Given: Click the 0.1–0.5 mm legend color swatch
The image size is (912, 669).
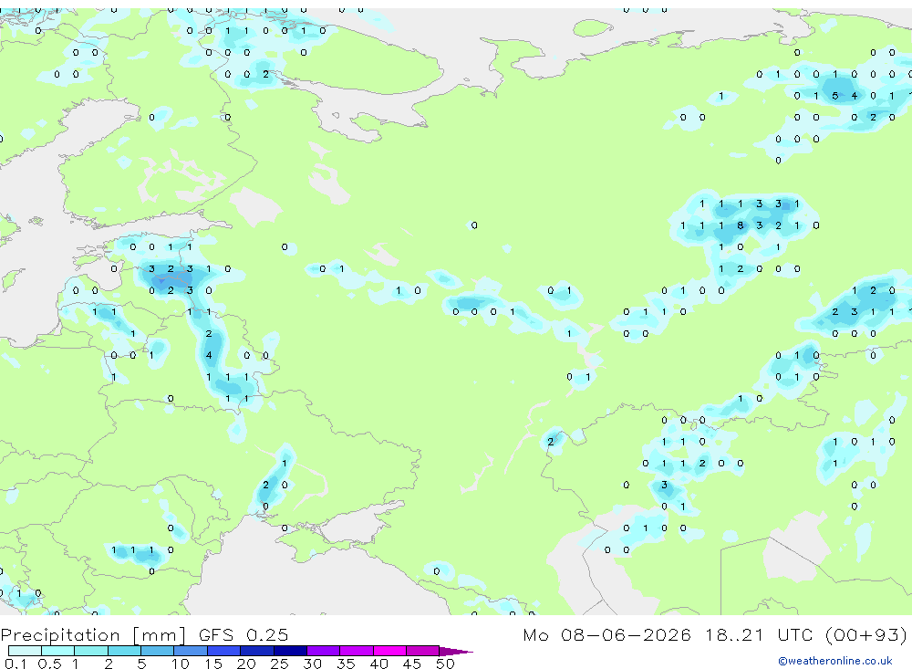Looking at the screenshot, I should coord(25,651).
